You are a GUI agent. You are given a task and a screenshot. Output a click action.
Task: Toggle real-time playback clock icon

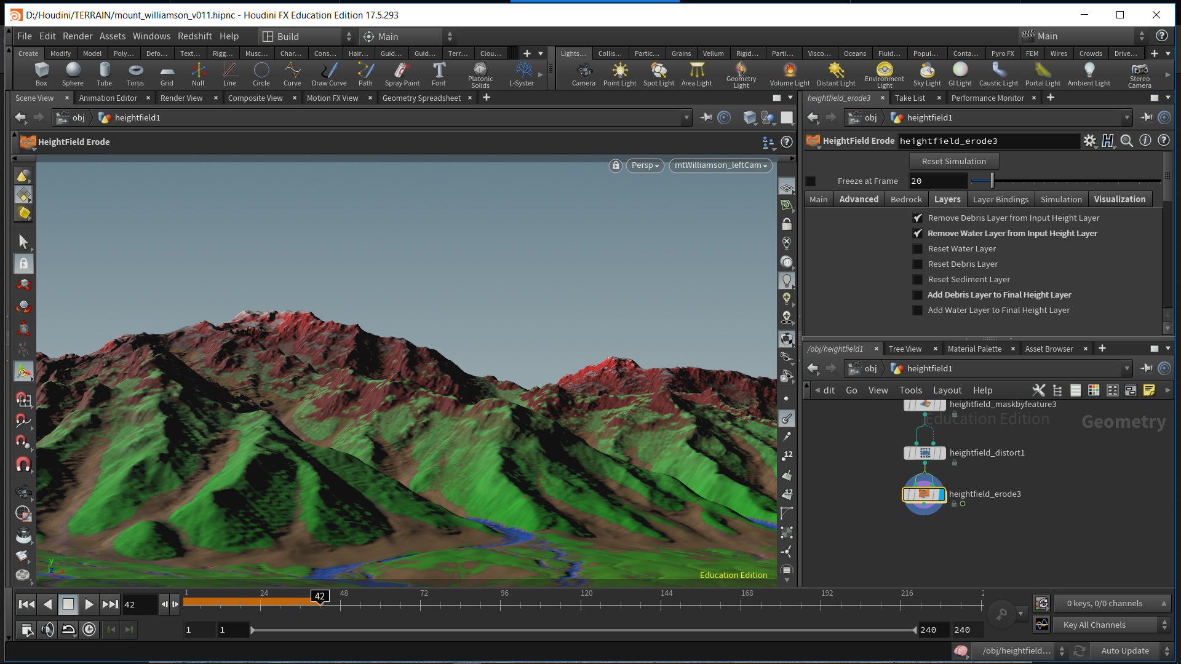(89, 629)
